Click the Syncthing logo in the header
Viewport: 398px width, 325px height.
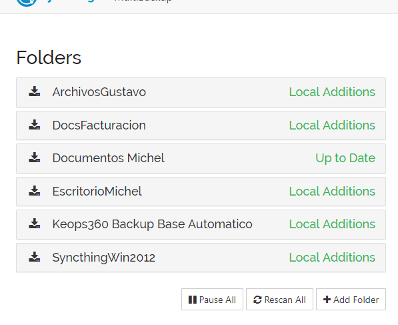pos(27,2)
